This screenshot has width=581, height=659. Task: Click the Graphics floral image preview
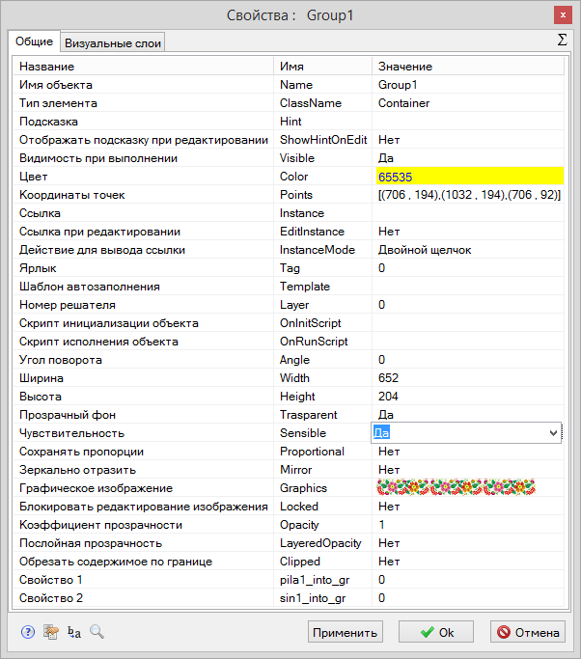pyautogui.click(x=456, y=488)
